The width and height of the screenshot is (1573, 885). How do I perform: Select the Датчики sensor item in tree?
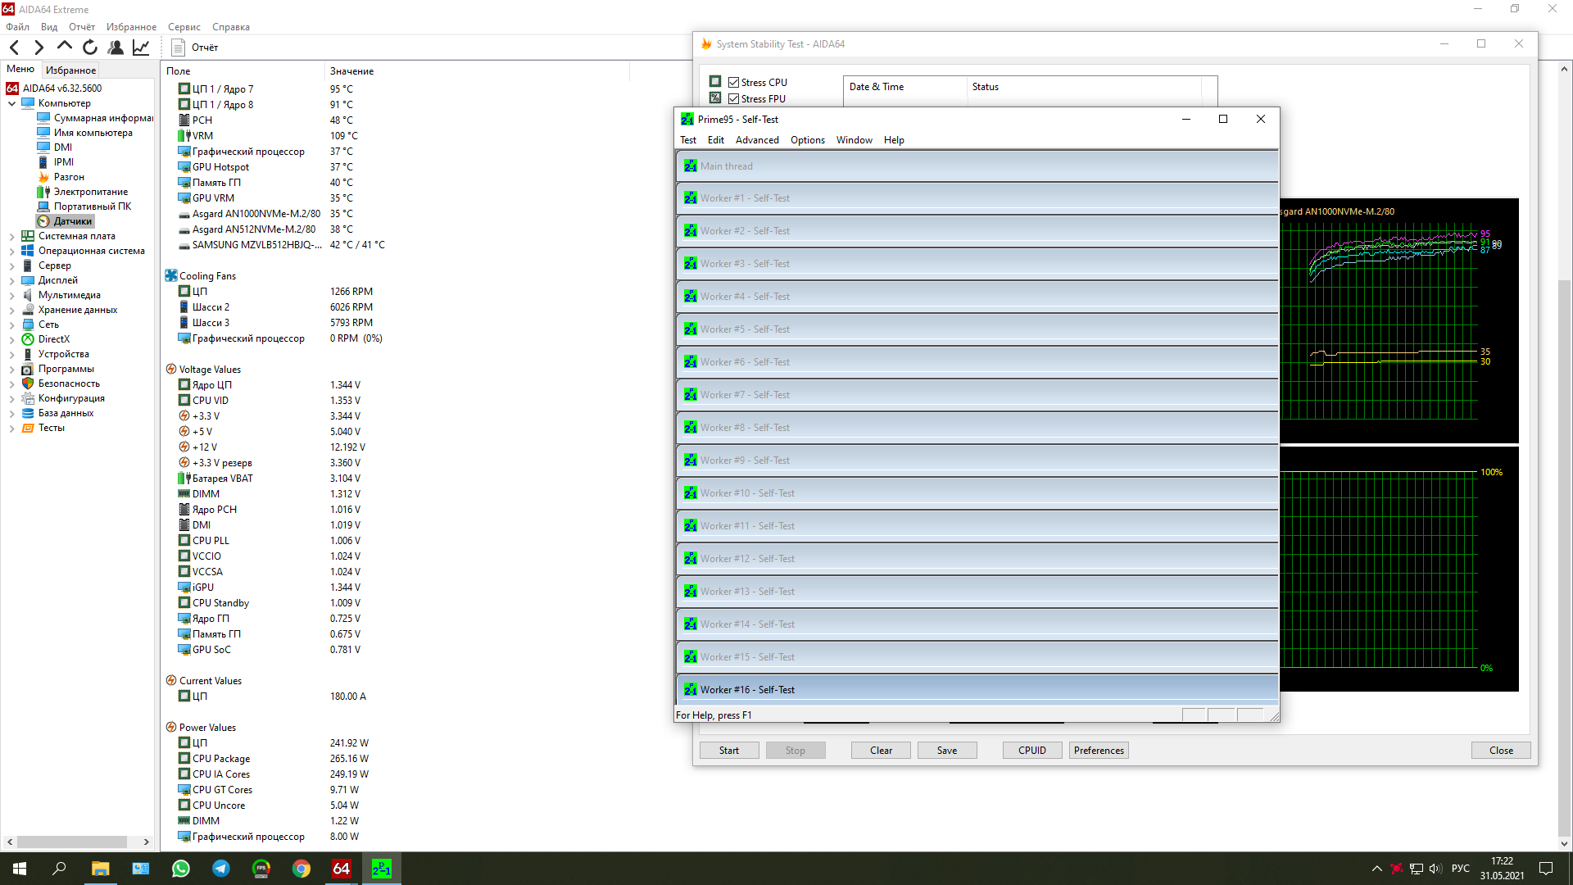click(72, 221)
